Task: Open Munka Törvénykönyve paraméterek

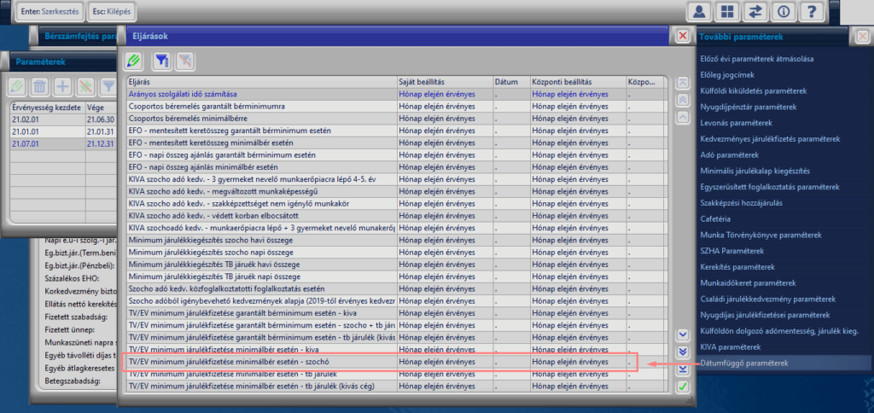Action: point(760,236)
